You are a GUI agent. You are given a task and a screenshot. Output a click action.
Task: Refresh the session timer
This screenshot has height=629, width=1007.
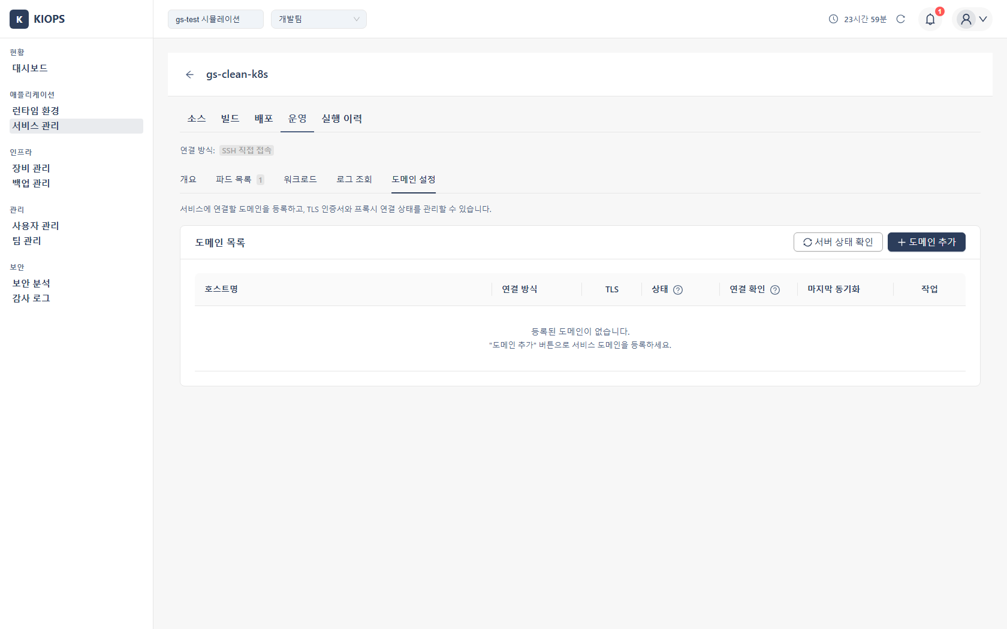(x=900, y=19)
